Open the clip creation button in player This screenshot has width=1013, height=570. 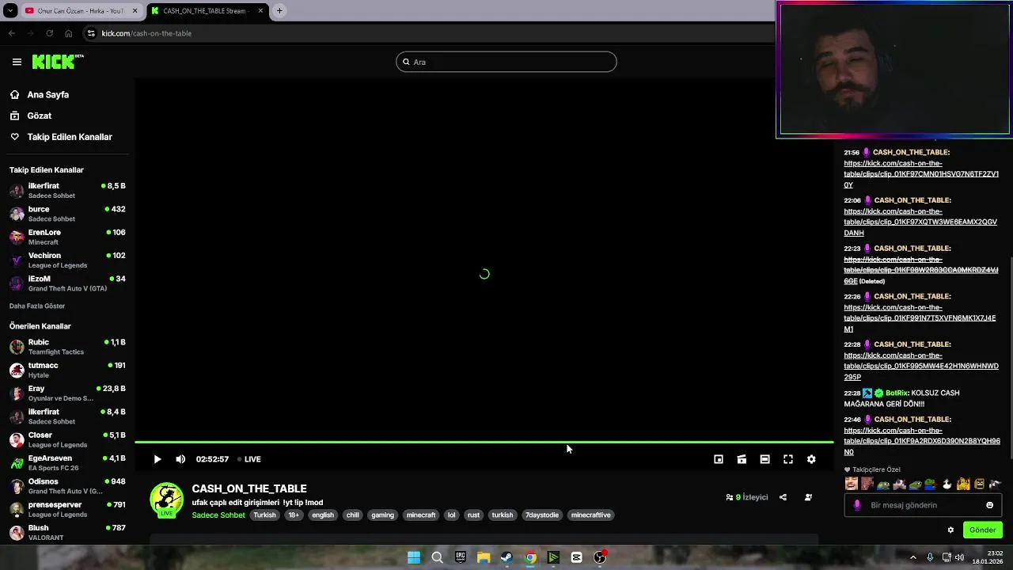coord(742,459)
